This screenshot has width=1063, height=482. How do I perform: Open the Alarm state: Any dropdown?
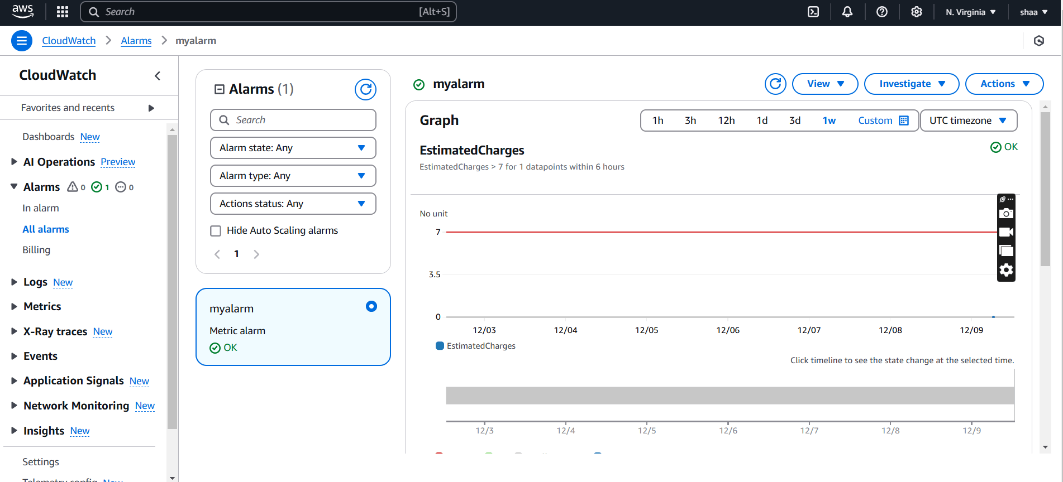(x=293, y=148)
